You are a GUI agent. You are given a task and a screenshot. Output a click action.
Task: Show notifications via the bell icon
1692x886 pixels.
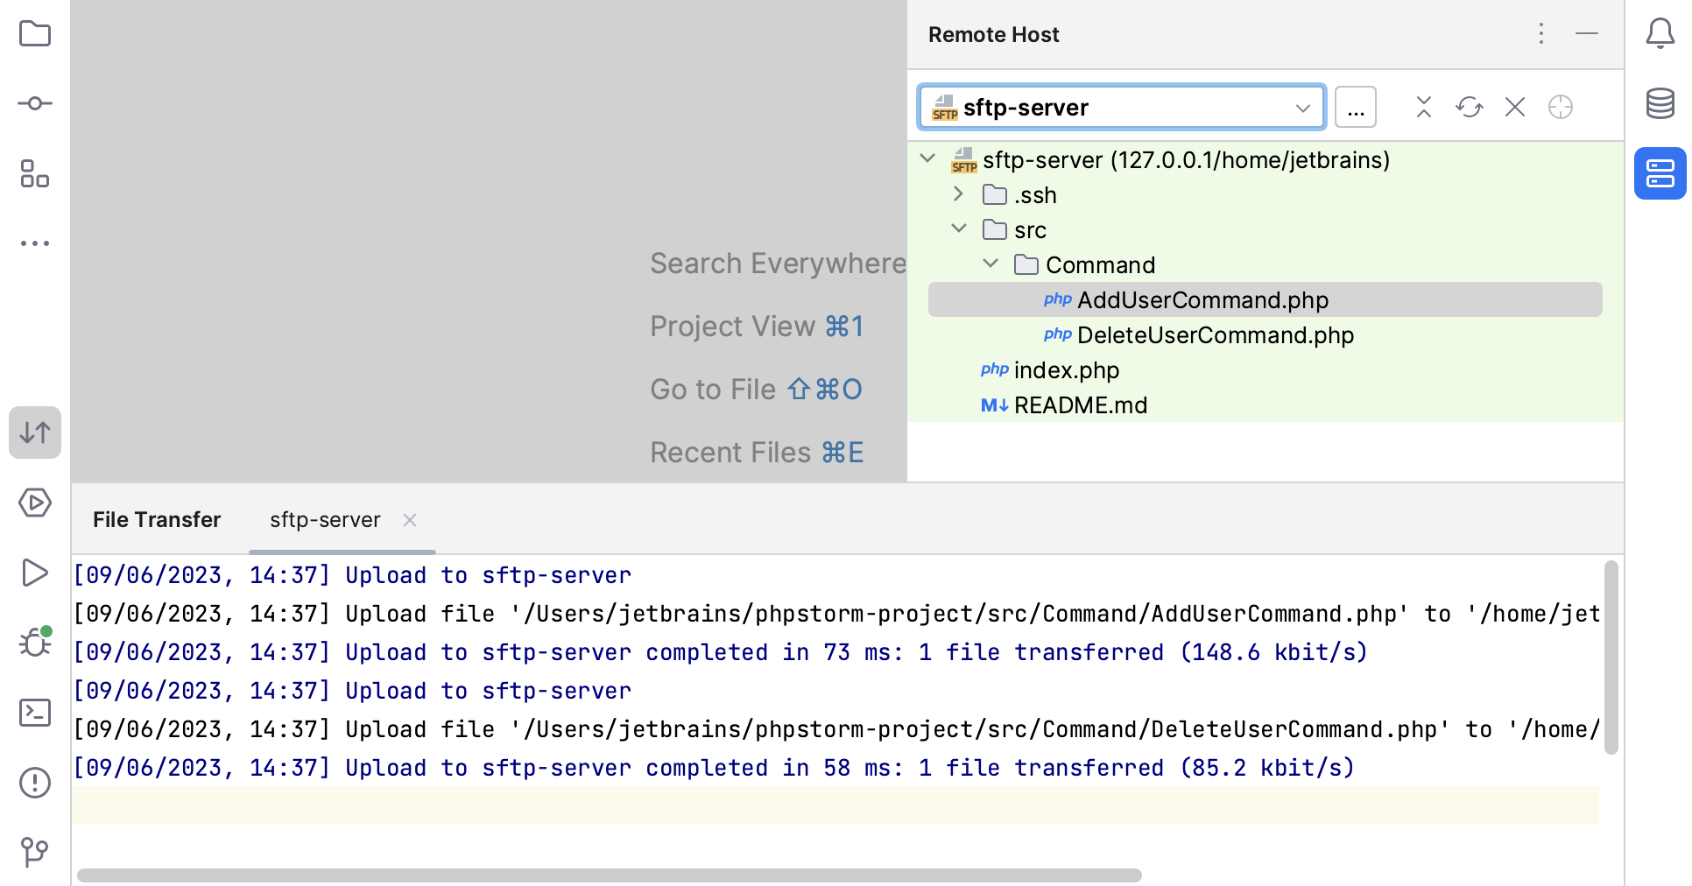point(1660,33)
